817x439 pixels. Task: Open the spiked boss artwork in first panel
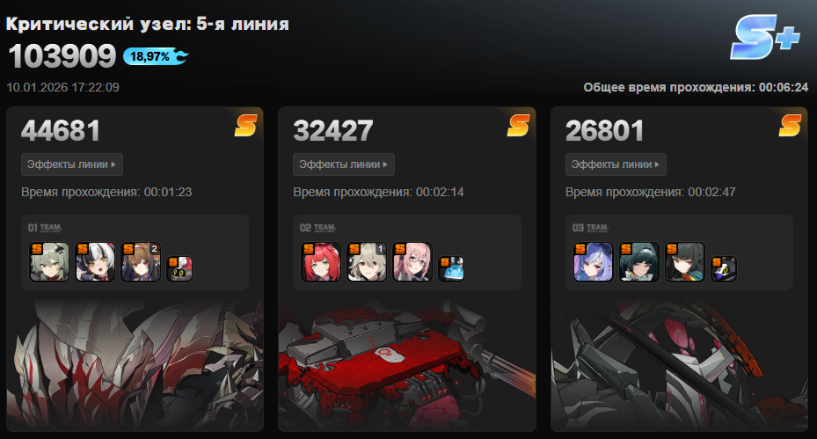[135, 365]
